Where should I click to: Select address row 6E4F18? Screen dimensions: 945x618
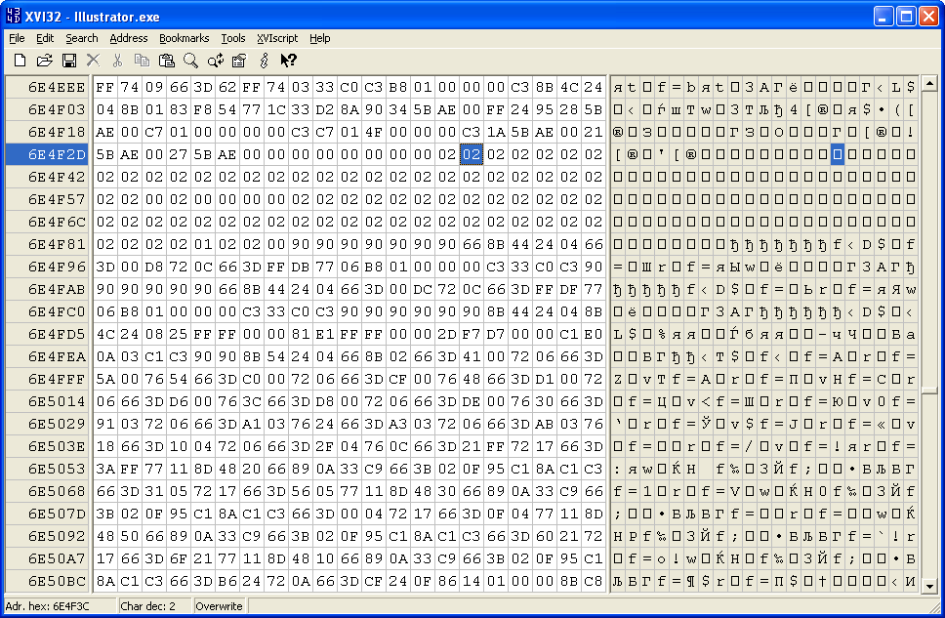pyautogui.click(x=47, y=132)
